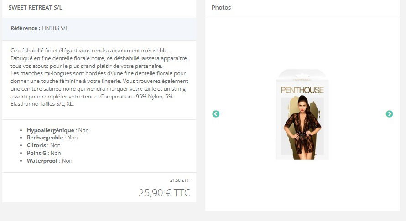Screen dimensions: 406x221
Task: Click the Hypoallergénique attribute line
Action: pos(58,130)
